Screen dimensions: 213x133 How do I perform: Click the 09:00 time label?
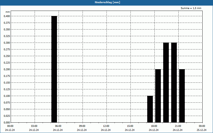82,126
